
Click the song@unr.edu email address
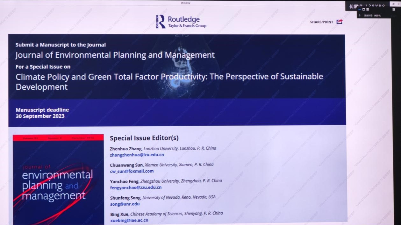[125, 204]
